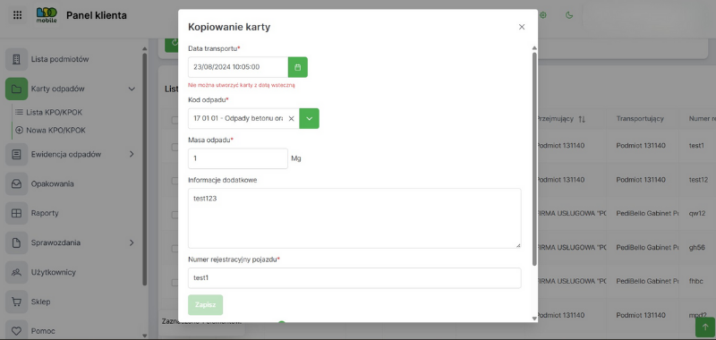Open Sklep in sidebar

click(x=40, y=302)
